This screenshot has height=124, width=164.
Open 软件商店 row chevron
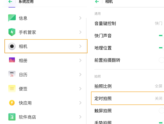pyautogui.click(x=80, y=117)
